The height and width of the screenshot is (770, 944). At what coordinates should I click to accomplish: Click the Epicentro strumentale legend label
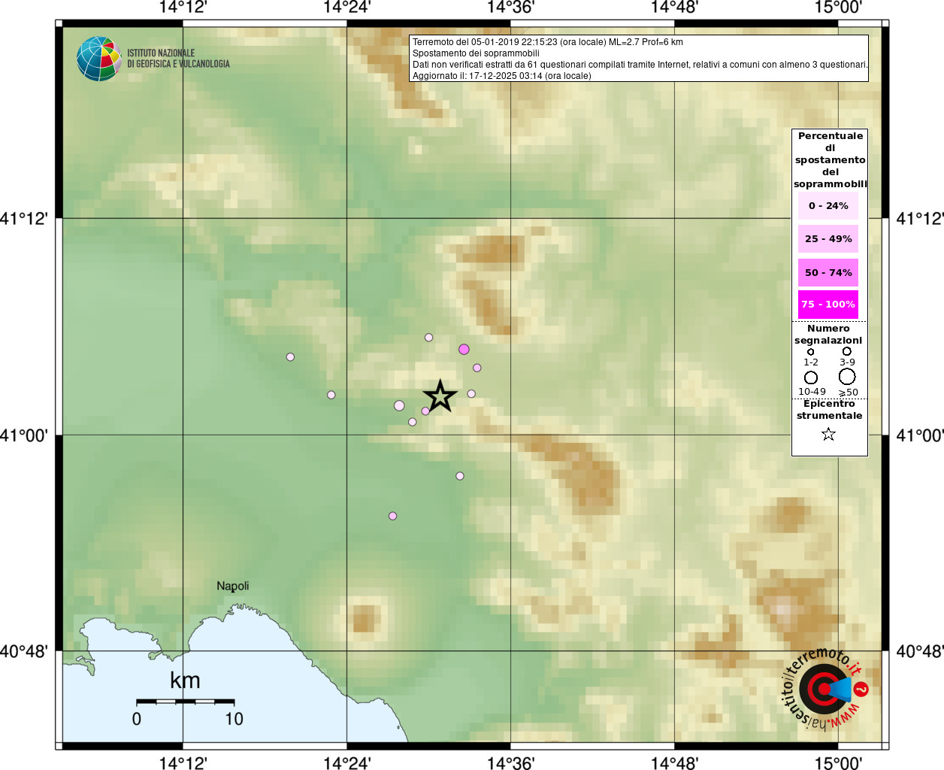point(829,410)
